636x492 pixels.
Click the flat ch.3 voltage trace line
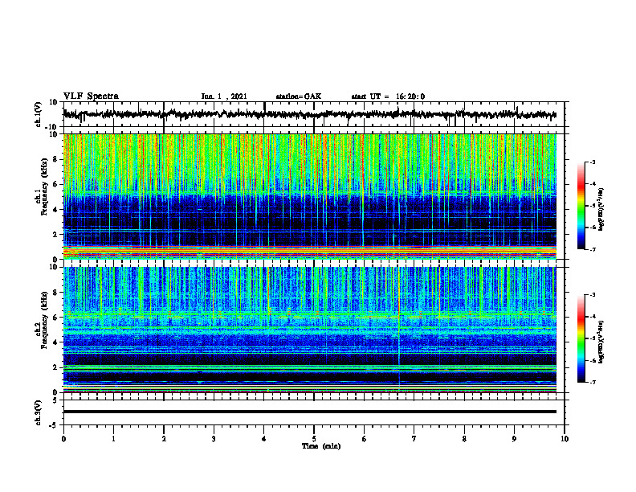[309, 412]
